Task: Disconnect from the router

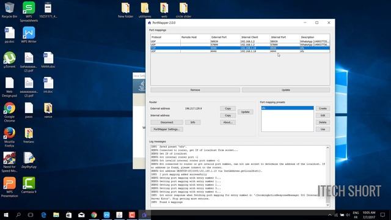Action: (x=167, y=122)
